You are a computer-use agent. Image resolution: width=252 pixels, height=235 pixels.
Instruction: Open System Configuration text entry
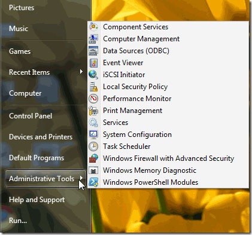pyautogui.click(x=137, y=135)
